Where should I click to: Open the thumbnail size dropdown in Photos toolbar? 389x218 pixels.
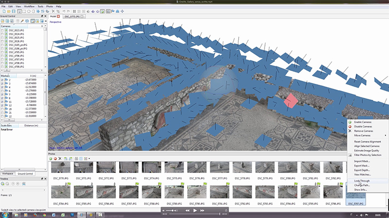click(x=89, y=158)
